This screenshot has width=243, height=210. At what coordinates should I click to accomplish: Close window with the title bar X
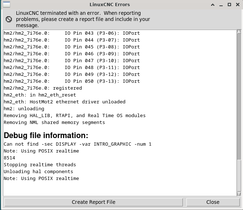click(x=238, y=5)
